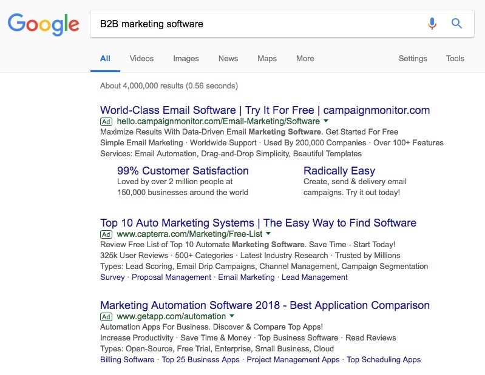Click the Billing Software sitelink
The width and height of the screenshot is (485, 375).
click(x=127, y=360)
